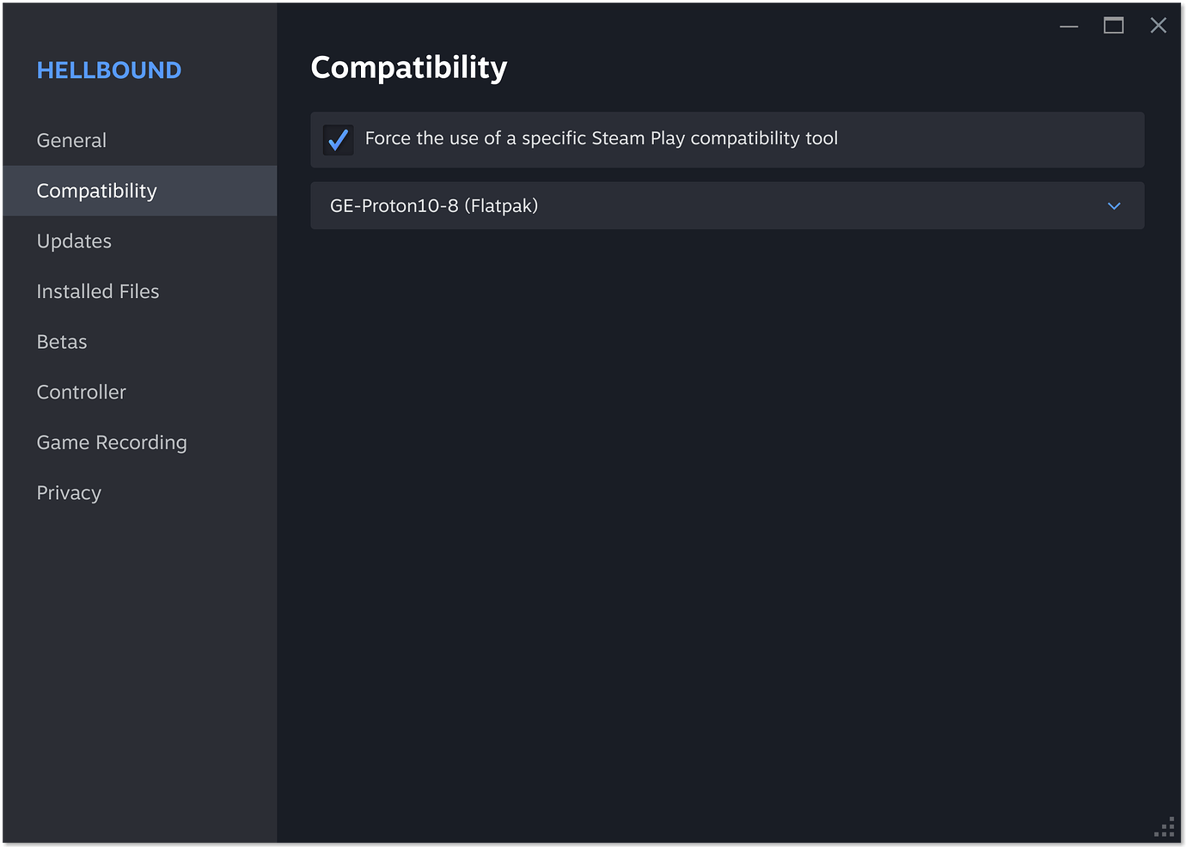Select the Privacy section
1186x847 pixels.
click(x=69, y=492)
